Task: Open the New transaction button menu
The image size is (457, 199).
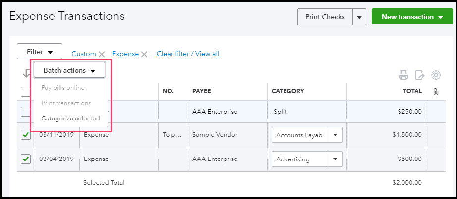Action: [412, 17]
